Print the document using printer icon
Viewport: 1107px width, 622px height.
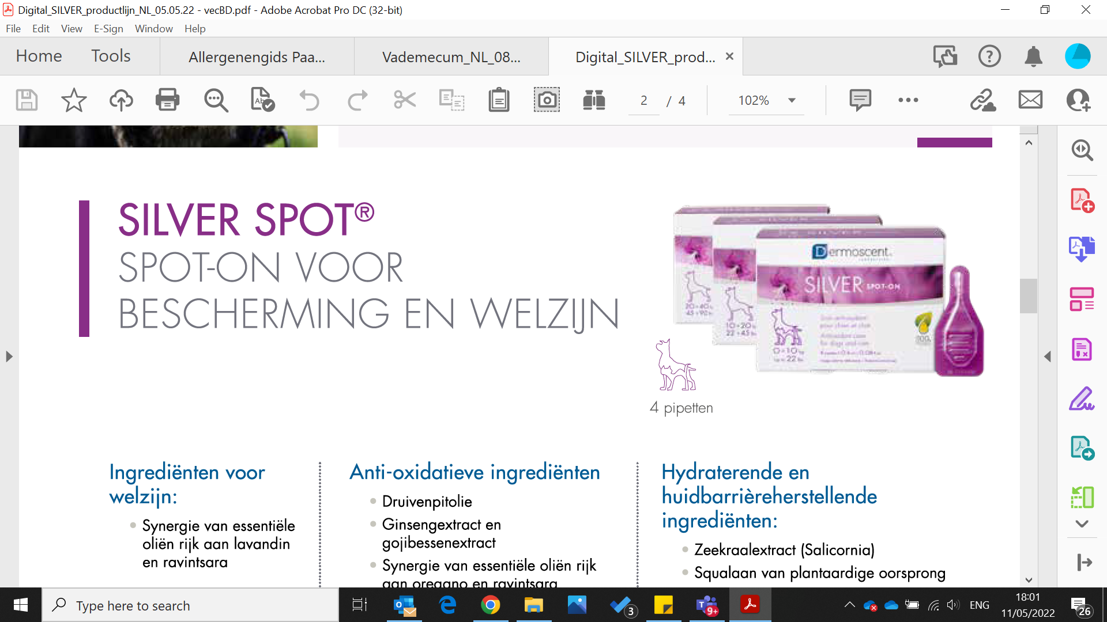167,100
